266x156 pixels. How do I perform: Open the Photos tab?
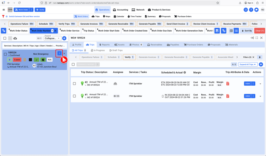(x=136, y=45)
